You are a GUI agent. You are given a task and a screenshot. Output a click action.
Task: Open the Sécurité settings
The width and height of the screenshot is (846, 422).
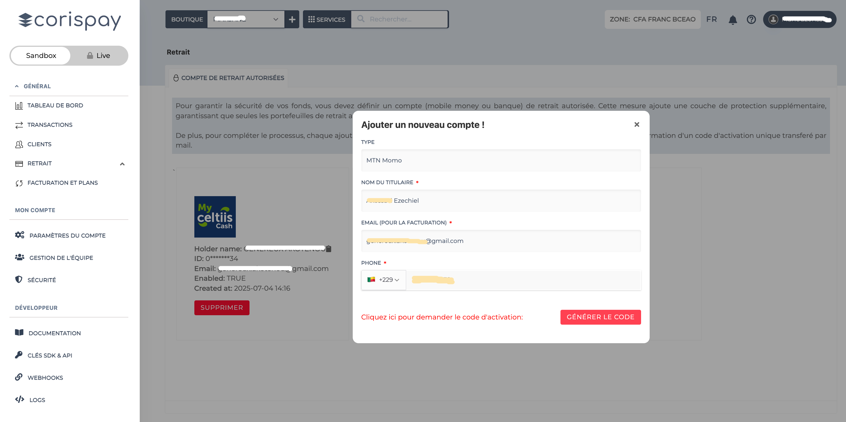tap(41, 280)
